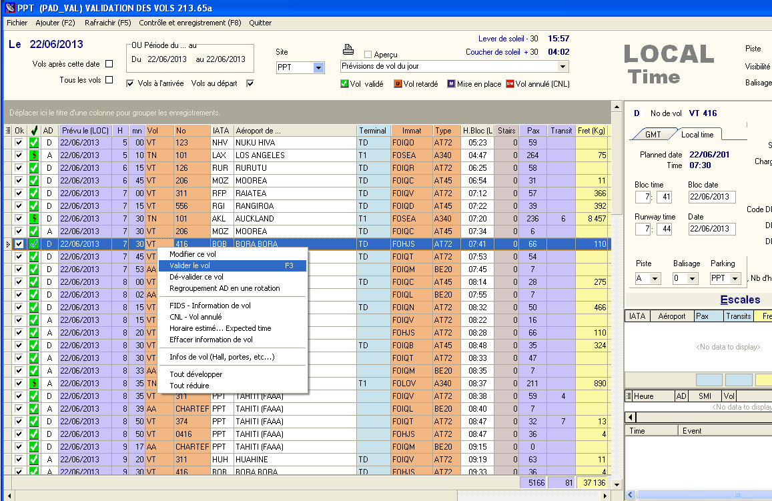Click the grid column chooser icon left of Ok header
This screenshot has height=501, width=772.
pyautogui.click(x=8, y=131)
